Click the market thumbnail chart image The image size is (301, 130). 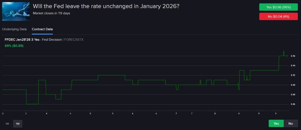[16, 11]
